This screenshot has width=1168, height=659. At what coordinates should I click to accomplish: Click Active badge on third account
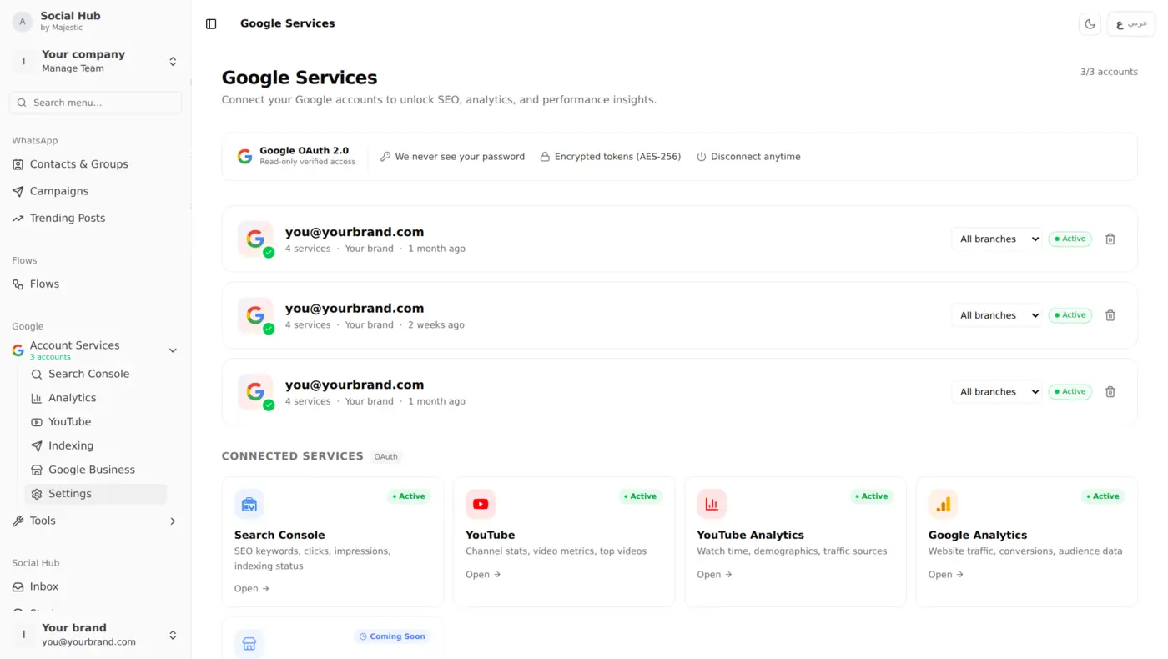click(x=1070, y=392)
